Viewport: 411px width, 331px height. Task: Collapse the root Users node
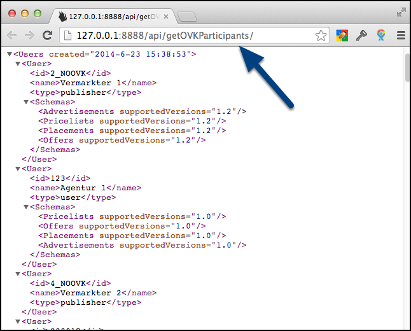(10, 54)
